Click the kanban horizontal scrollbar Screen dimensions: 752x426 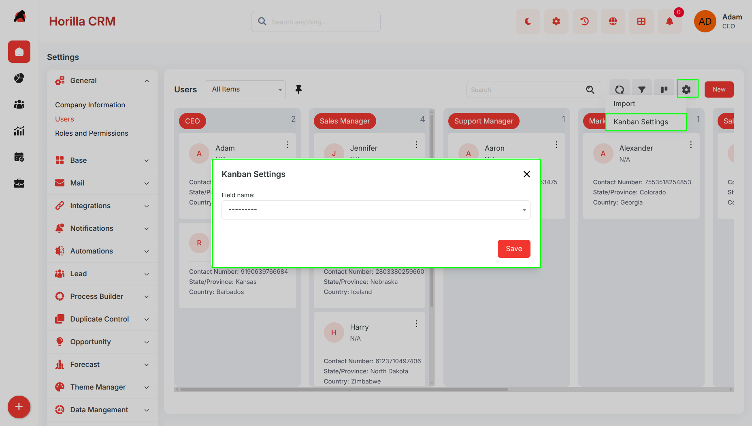[x=344, y=389]
